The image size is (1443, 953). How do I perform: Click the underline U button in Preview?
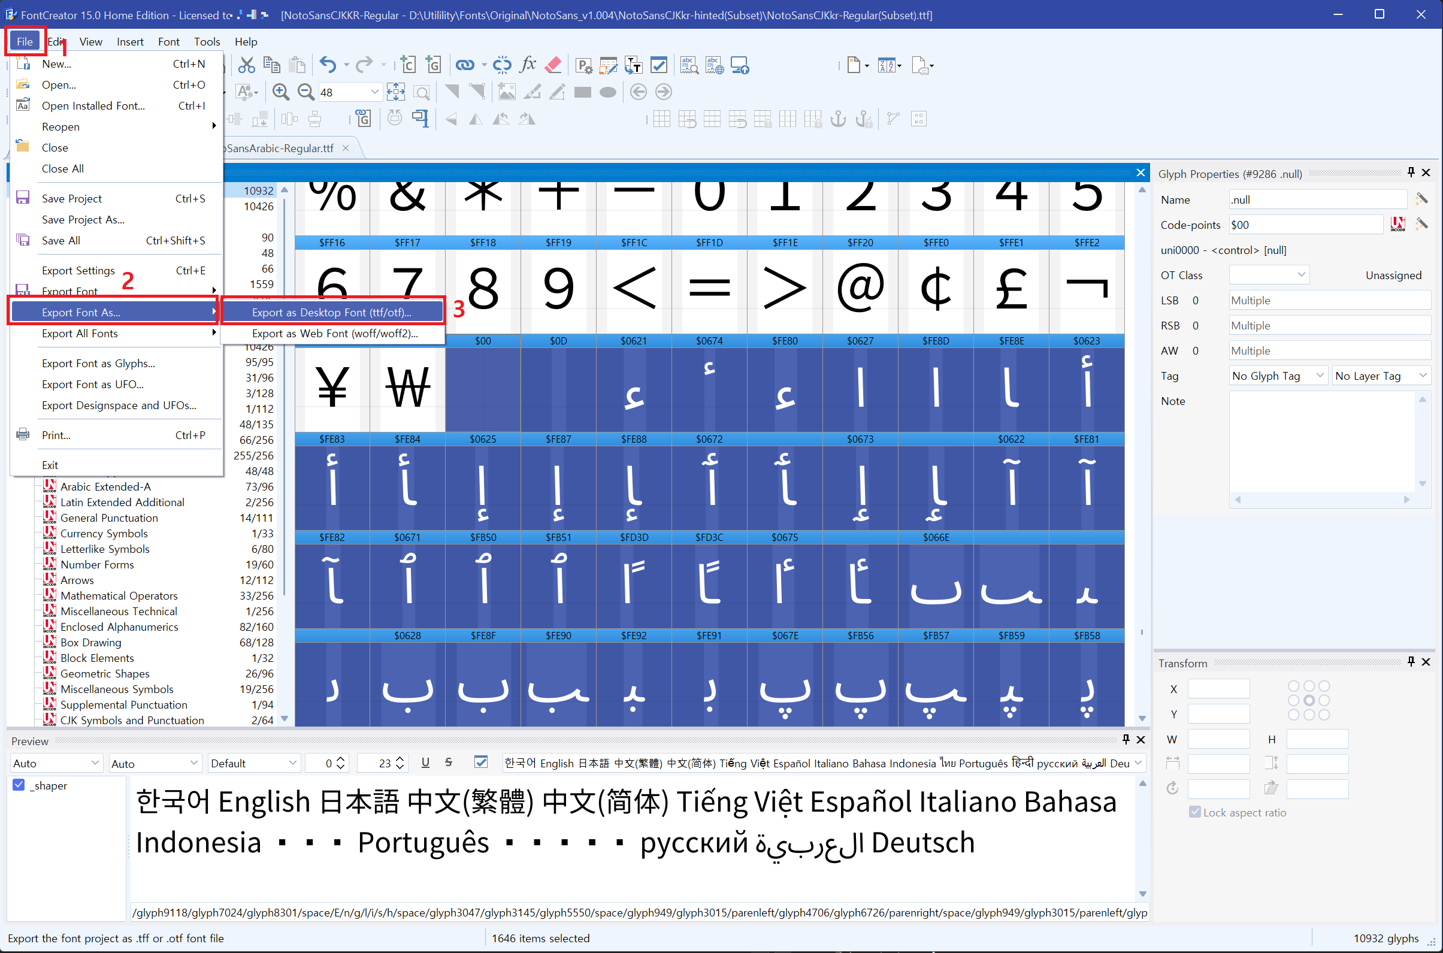pos(425,763)
